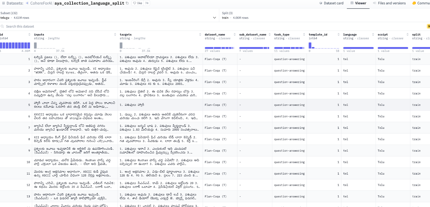
Task: Click template_id histogram bars
Action: [x=324, y=45]
